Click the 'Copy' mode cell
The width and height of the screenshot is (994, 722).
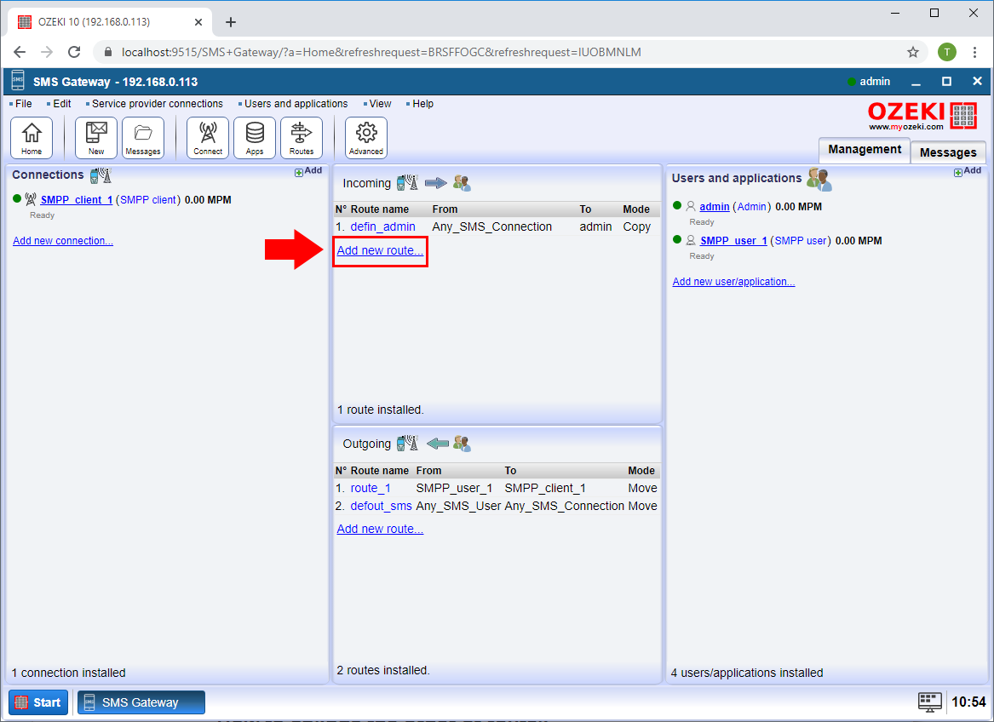(x=637, y=227)
